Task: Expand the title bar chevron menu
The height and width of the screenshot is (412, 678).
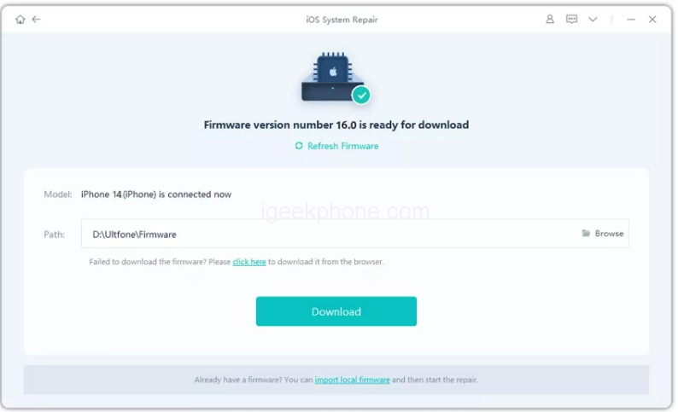Action: pos(593,20)
